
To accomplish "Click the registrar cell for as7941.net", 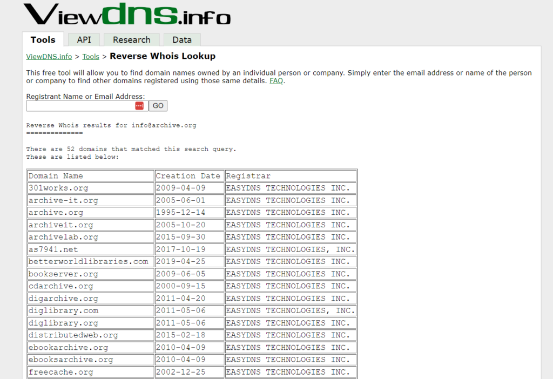I will point(291,249).
